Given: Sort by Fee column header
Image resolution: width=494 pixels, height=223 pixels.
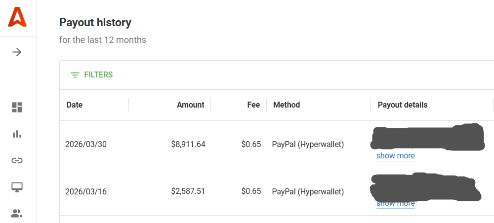Looking at the screenshot, I should pos(253,105).
